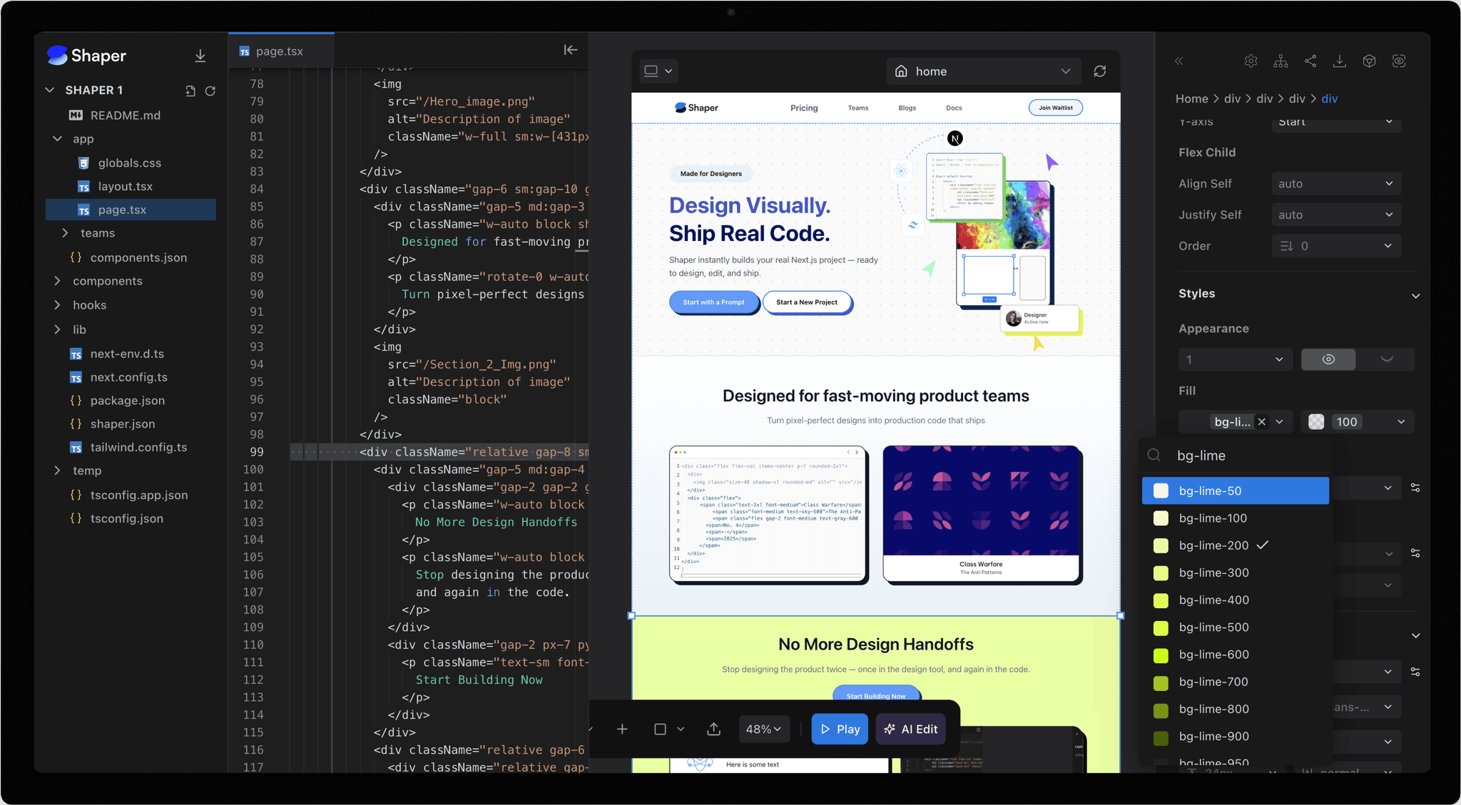The image size is (1461, 805).
Task: Open the component hierarchy tree icon
Action: [1281, 61]
